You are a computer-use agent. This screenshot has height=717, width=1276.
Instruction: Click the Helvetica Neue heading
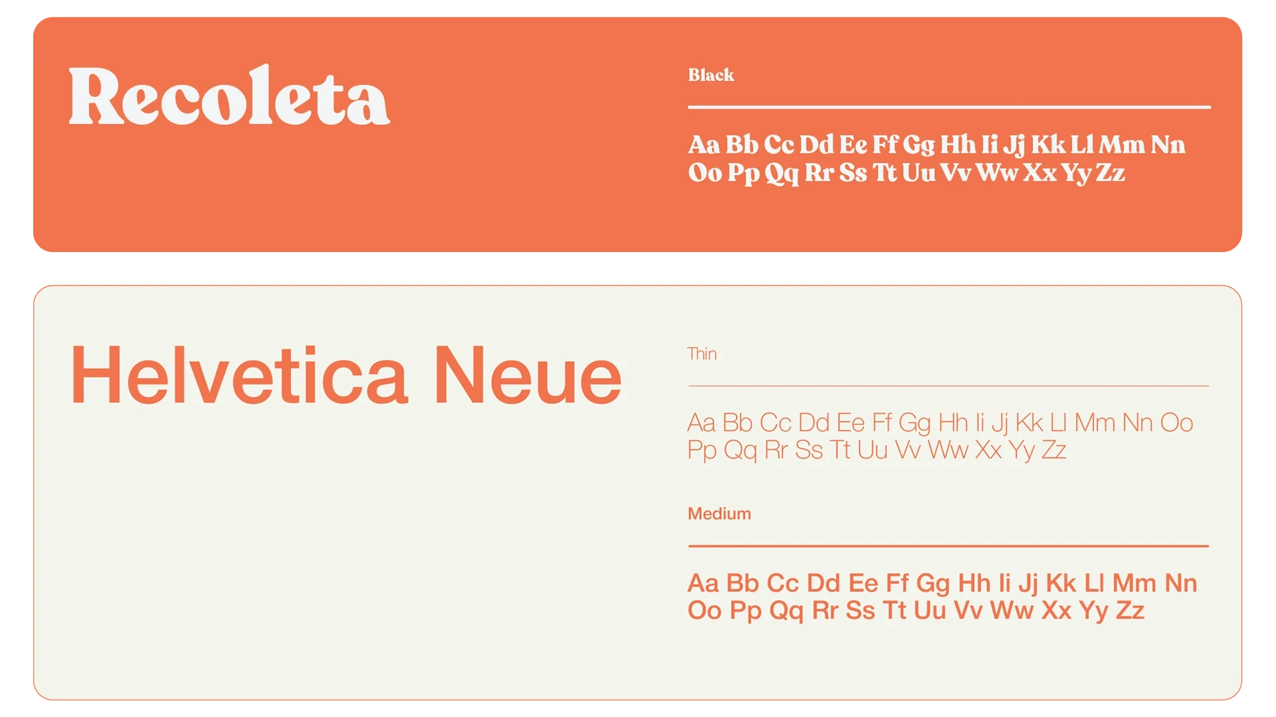tap(346, 376)
